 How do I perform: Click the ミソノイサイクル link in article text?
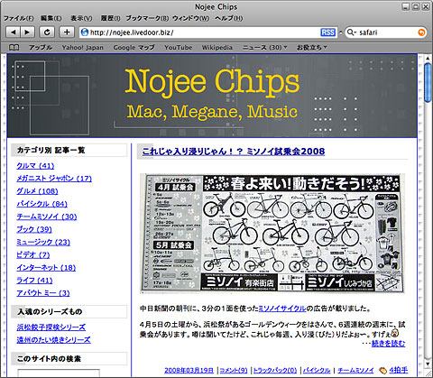click(x=282, y=309)
